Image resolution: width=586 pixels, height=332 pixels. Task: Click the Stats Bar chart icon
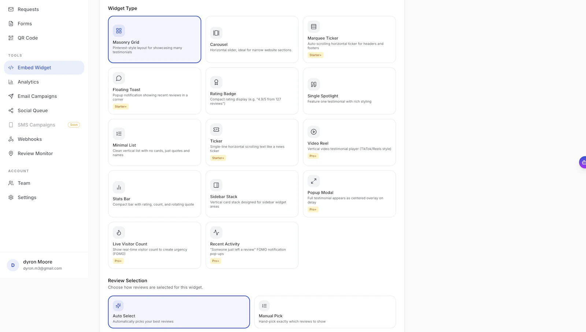click(x=119, y=187)
